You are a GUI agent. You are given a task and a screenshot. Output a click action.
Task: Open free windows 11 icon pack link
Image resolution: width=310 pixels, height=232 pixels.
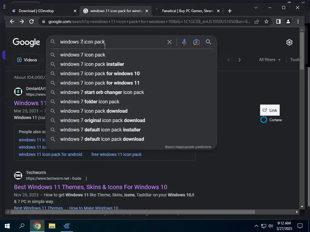116,154
